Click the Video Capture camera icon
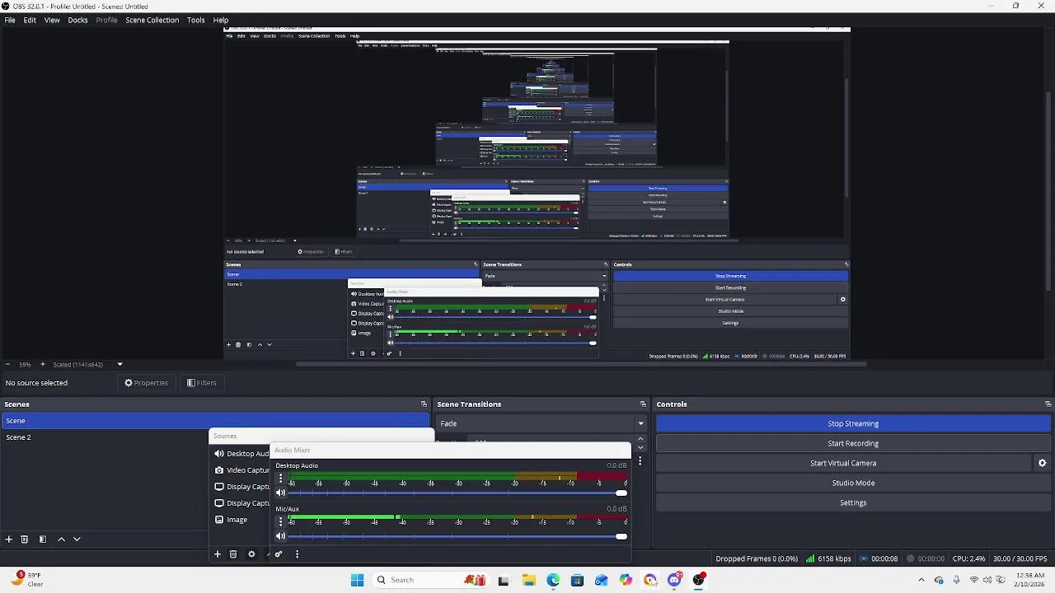The image size is (1055, 593). 219,470
